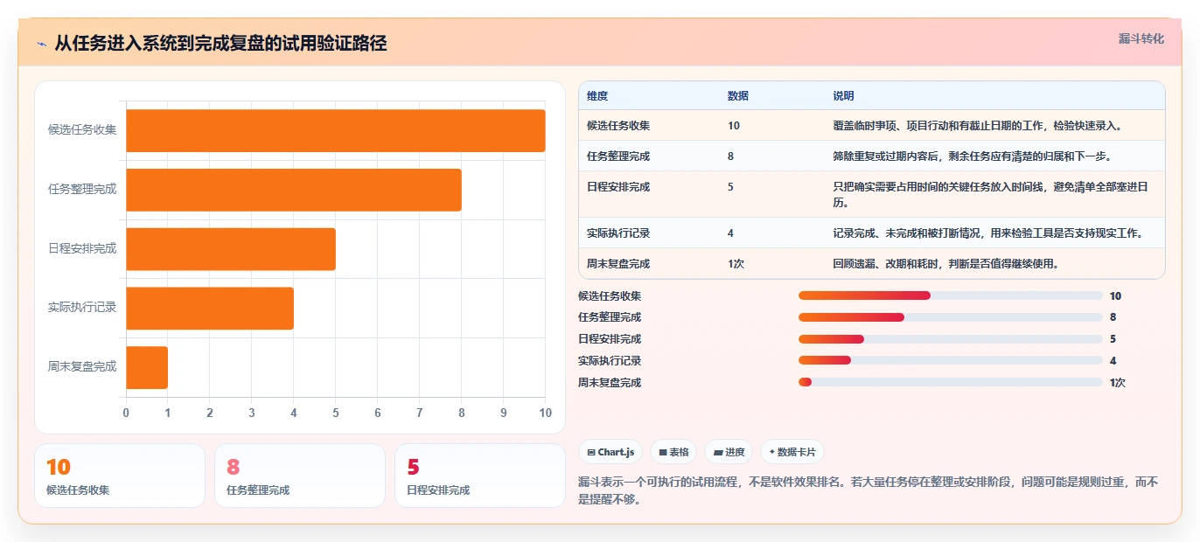The width and height of the screenshot is (1200, 542).
Task: Open the stat card showing 10 候选任务收集
Action: 120,476
